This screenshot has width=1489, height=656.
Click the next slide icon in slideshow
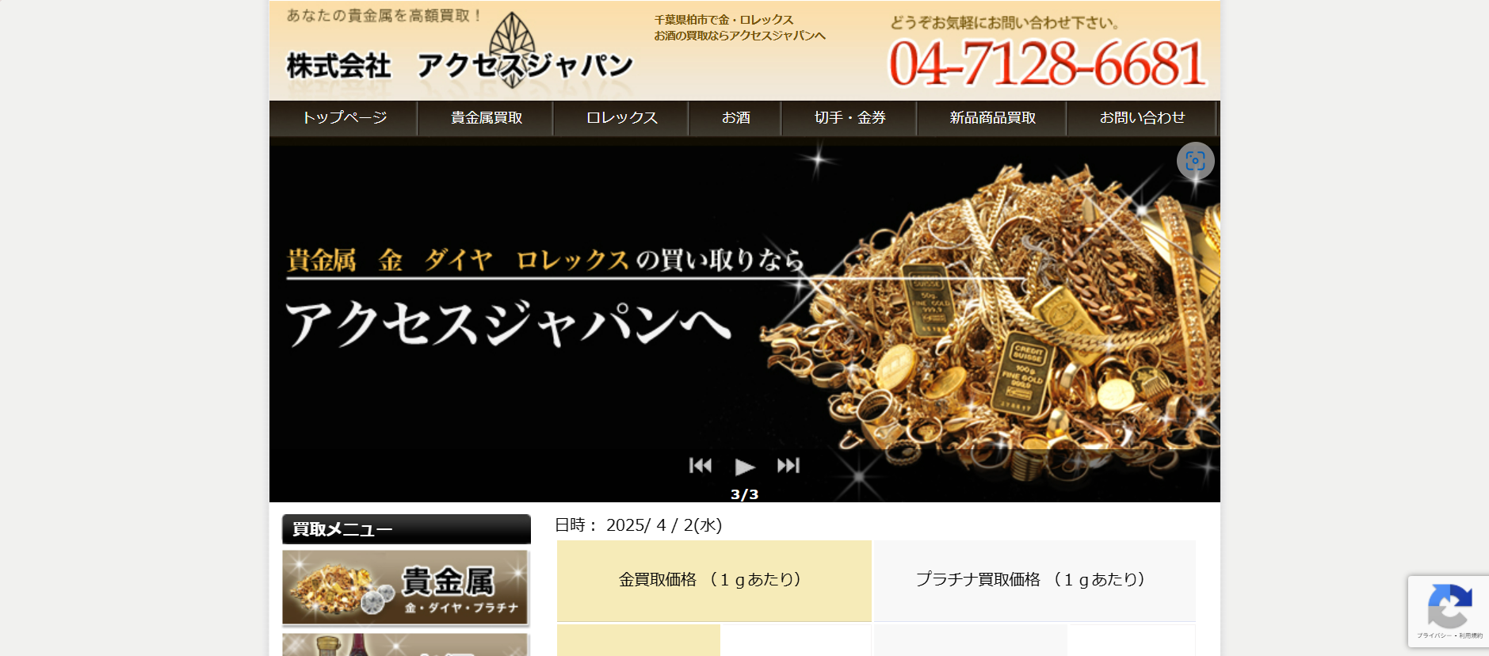(788, 466)
